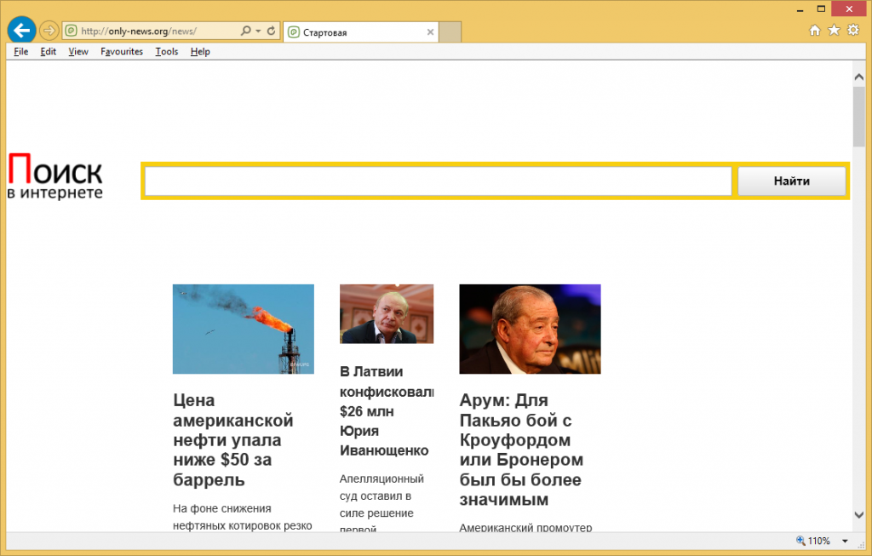Open Favourites via the star icon

click(x=834, y=31)
